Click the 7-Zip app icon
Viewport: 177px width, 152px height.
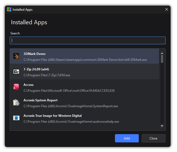tap(16, 72)
